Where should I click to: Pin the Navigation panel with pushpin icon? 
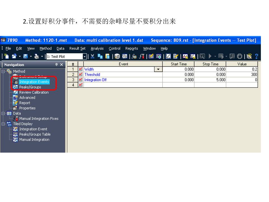pyautogui.click(x=56, y=65)
